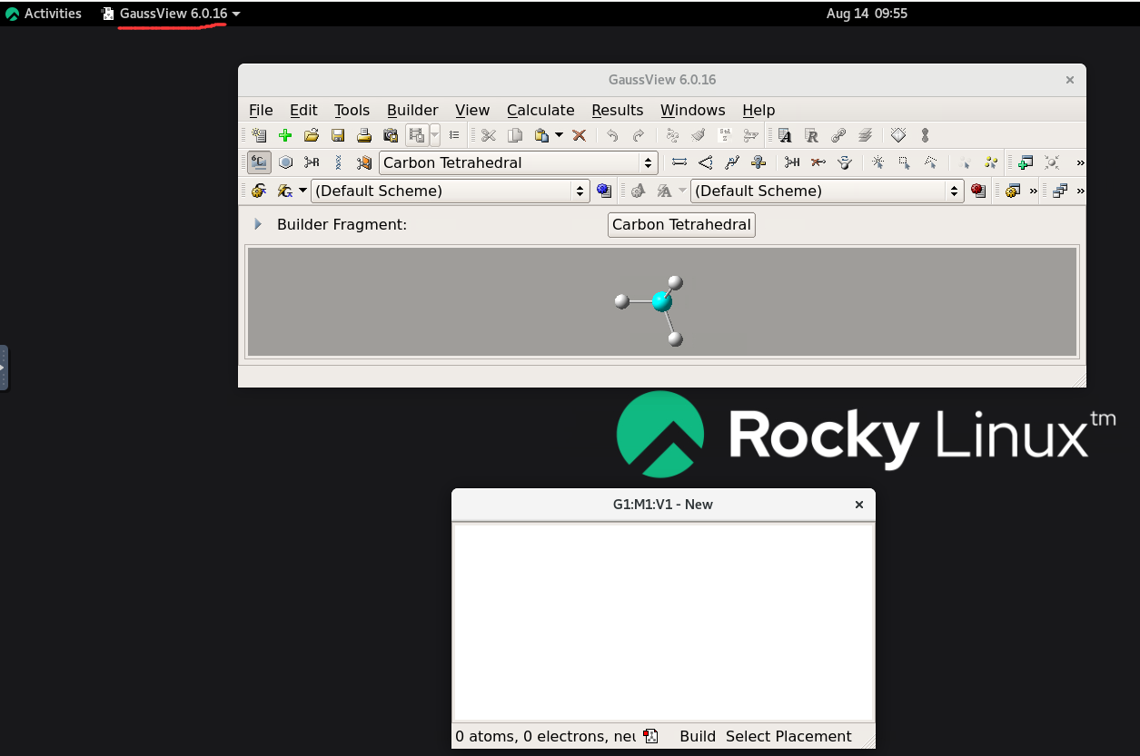1140x756 pixels.
Task: Click the red X Delete icon
Action: point(579,135)
